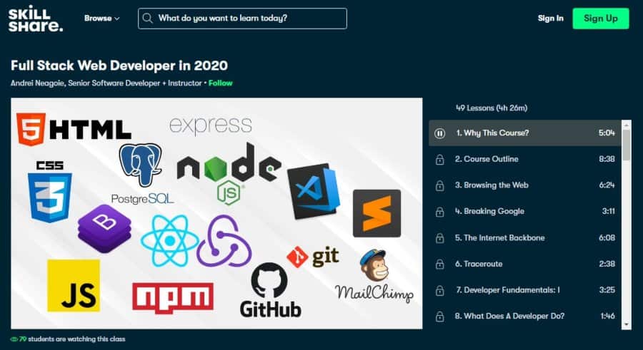This screenshot has width=643, height=350.
Task: Open lesson '7. Developer Fundamentals: I'
Action: click(524, 290)
